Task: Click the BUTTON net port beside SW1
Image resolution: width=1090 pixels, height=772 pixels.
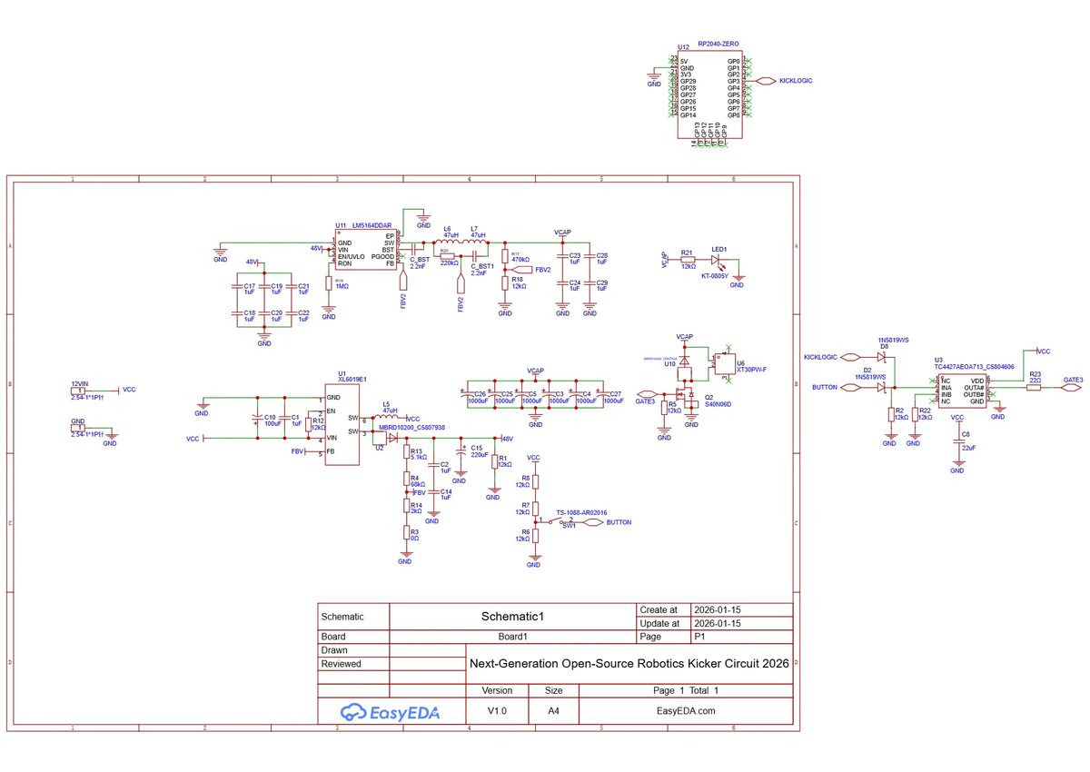Action: [x=591, y=523]
